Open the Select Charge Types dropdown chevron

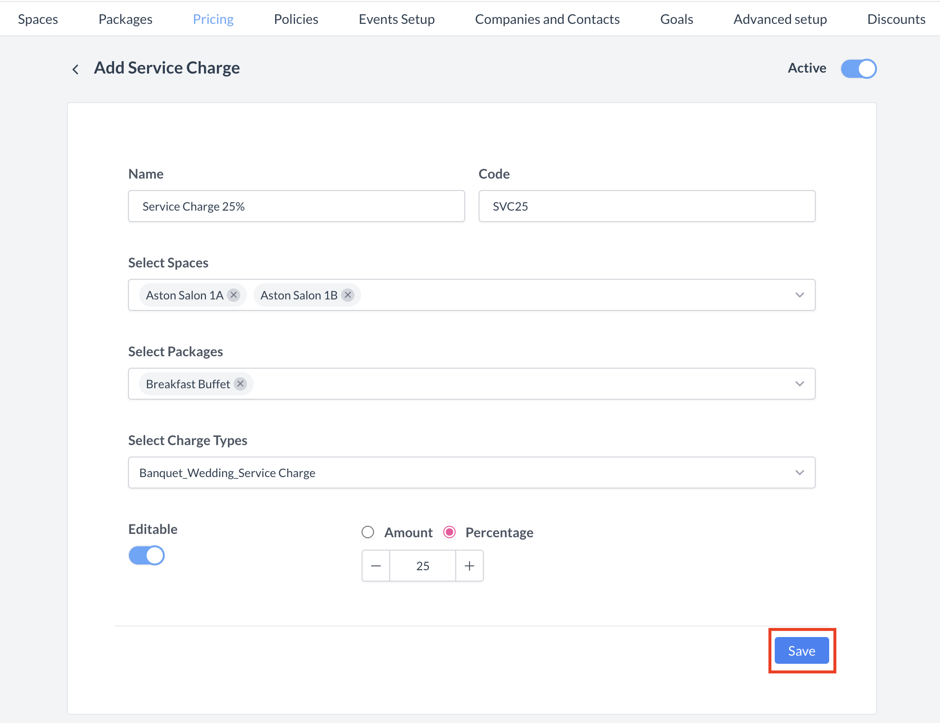(x=800, y=473)
